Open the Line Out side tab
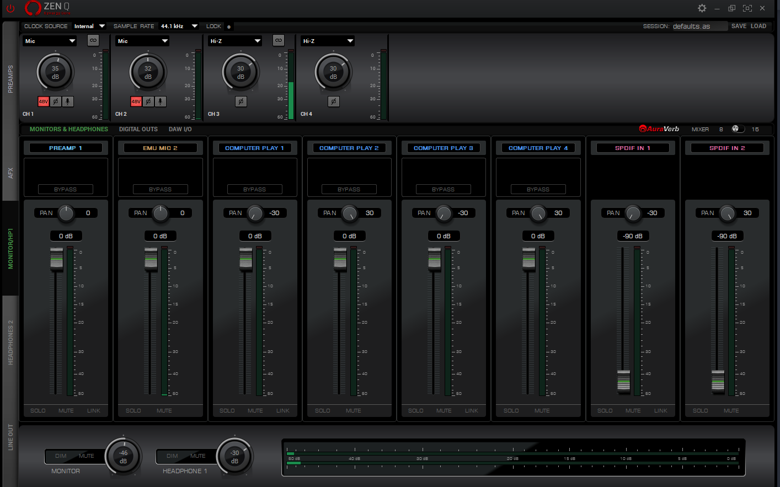The image size is (780, 487). (10, 437)
